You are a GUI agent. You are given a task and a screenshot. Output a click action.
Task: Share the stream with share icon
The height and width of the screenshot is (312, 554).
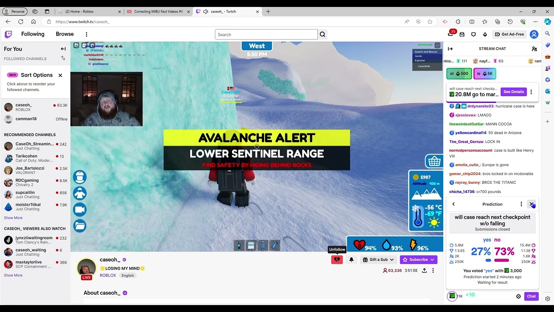click(424, 270)
